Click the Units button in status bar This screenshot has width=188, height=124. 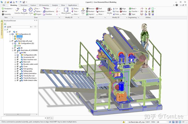coord(153,122)
